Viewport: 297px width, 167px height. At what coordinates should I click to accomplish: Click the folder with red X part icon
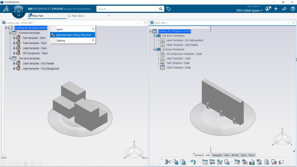(x=274, y=162)
